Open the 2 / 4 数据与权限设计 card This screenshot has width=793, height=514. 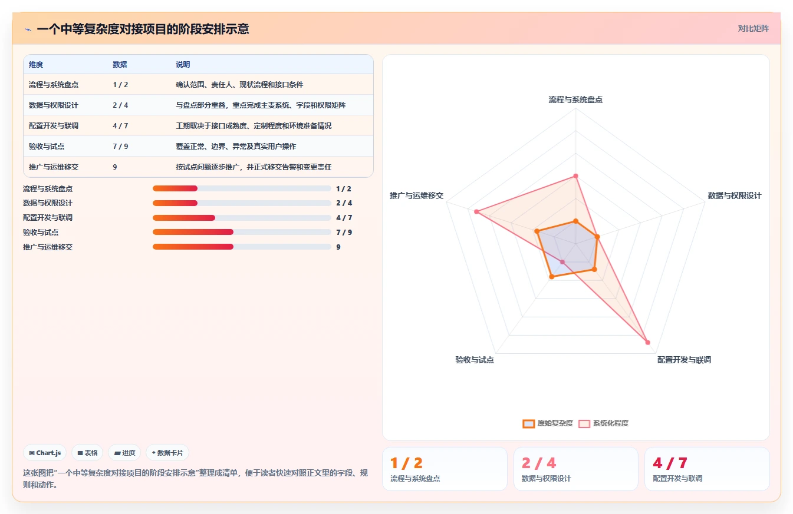click(575, 469)
